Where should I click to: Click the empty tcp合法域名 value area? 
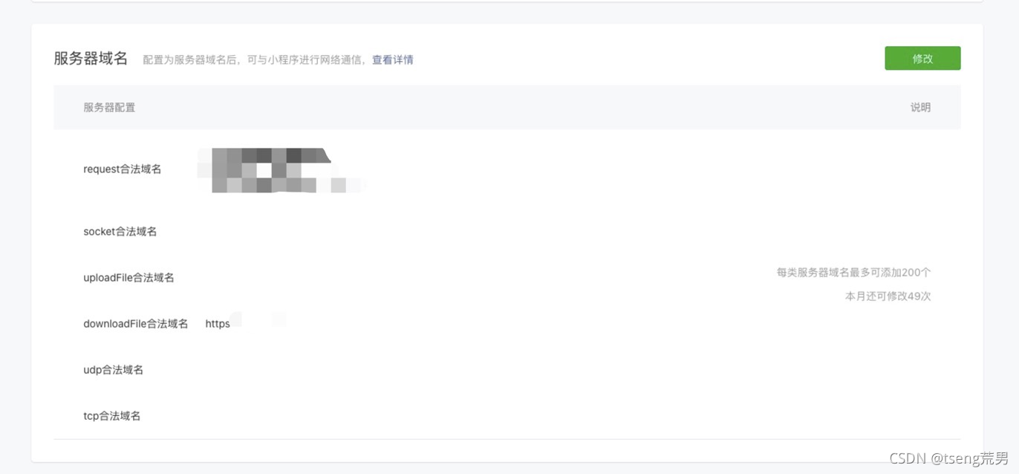click(x=475, y=416)
